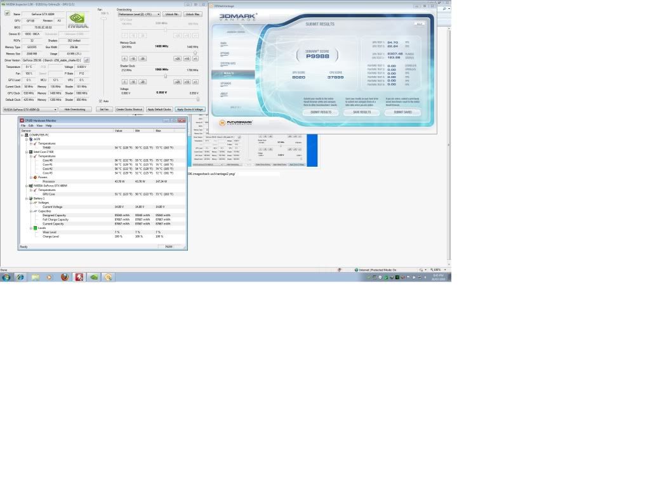Open the Performance Level dropdown

click(x=139, y=14)
